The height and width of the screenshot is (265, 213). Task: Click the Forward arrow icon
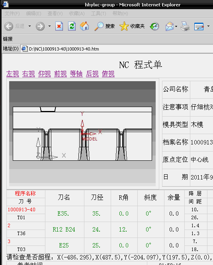point(40,26)
